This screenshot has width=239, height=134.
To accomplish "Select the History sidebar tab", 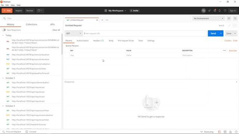I will pos(10,24).
